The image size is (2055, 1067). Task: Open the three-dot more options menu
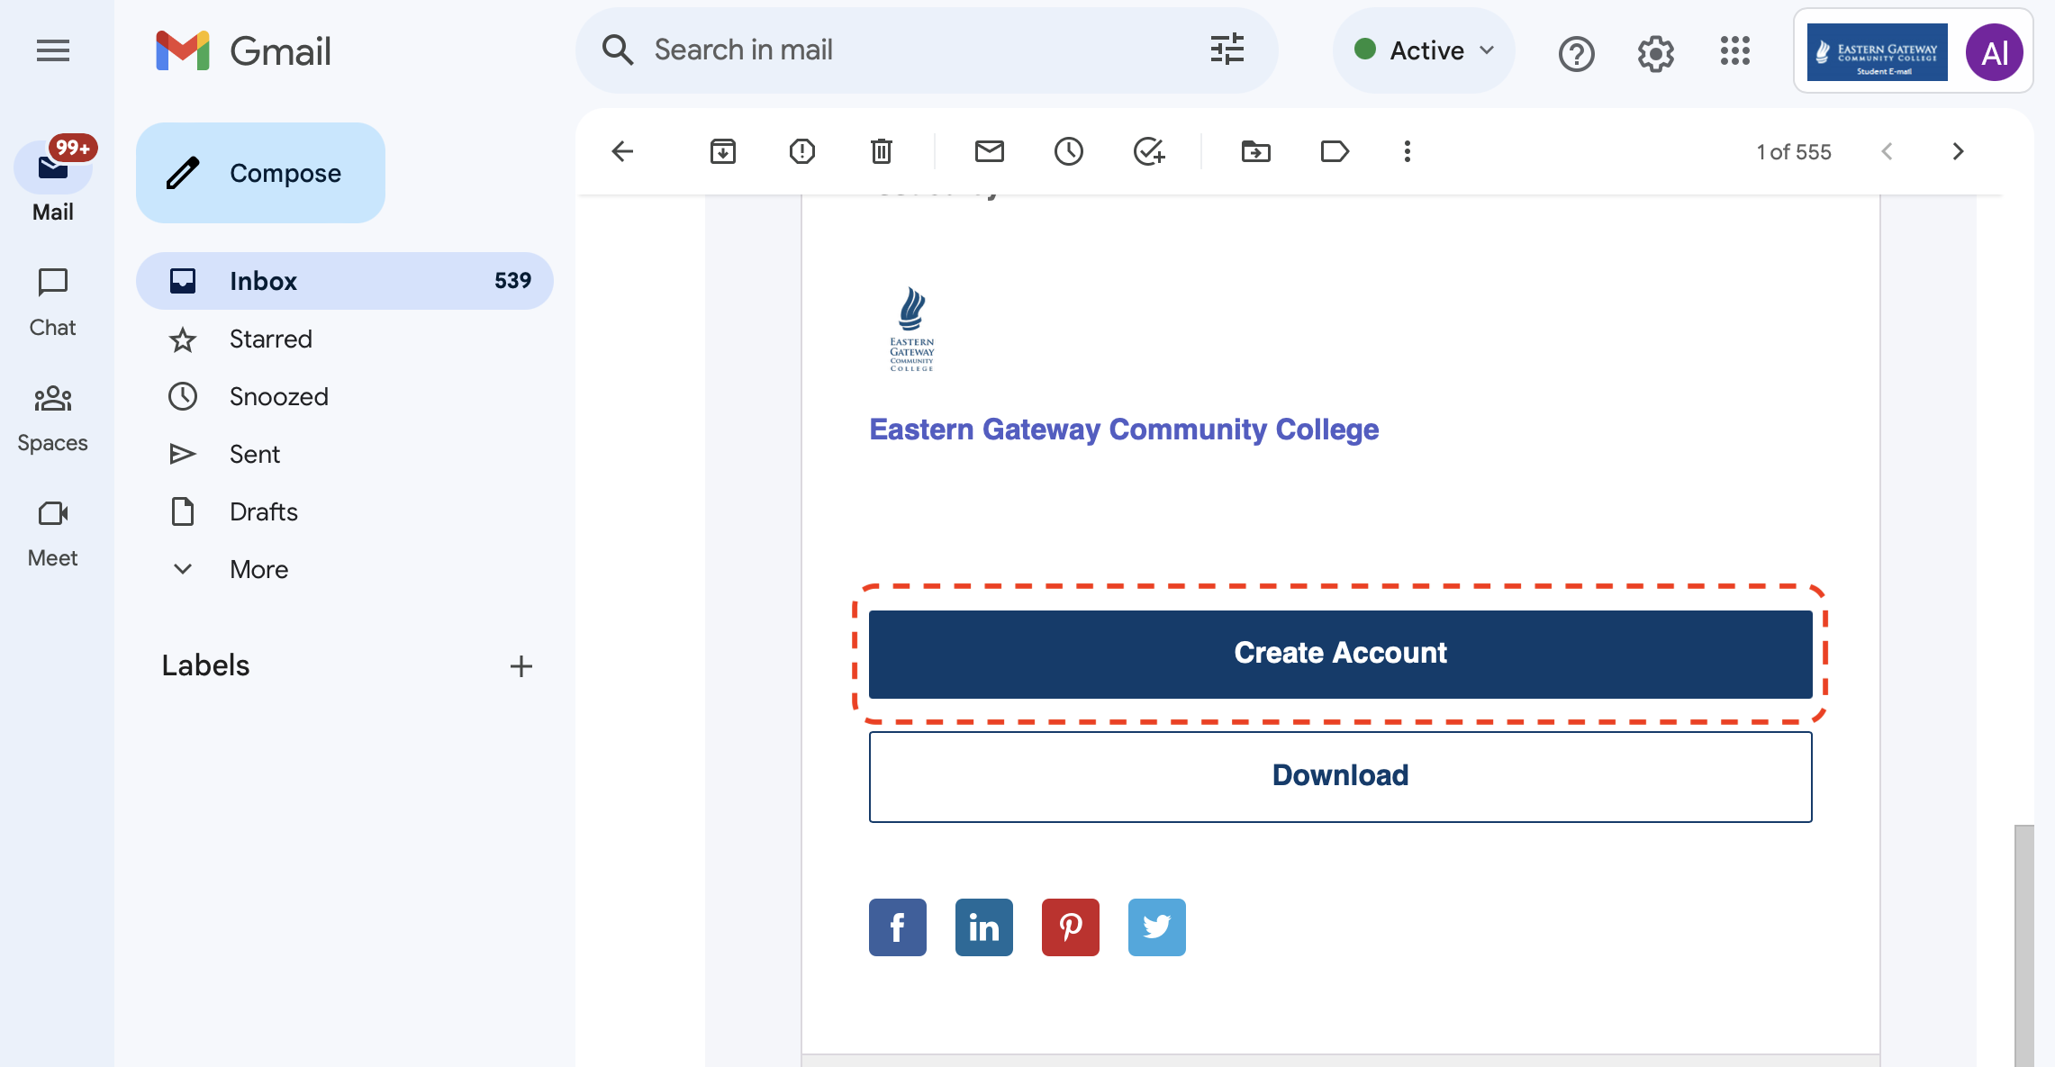click(x=1407, y=151)
